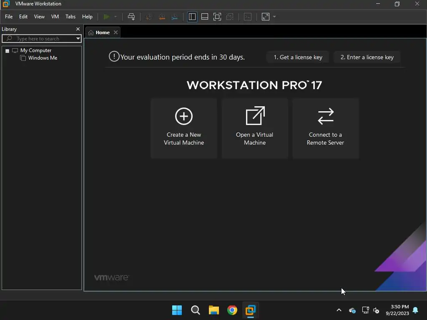
Task: Open File Explorer from the taskbar
Action: click(214, 310)
